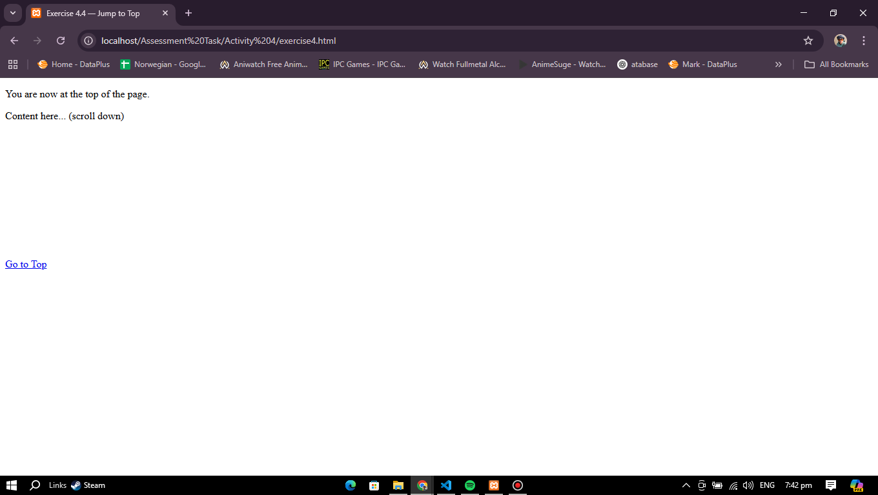Show hidden bookmarks with the chevron
Viewport: 878px width, 495px height.
tap(778, 64)
